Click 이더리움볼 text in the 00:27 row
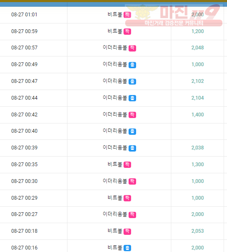The height and width of the screenshot is (252, 227). [115, 214]
